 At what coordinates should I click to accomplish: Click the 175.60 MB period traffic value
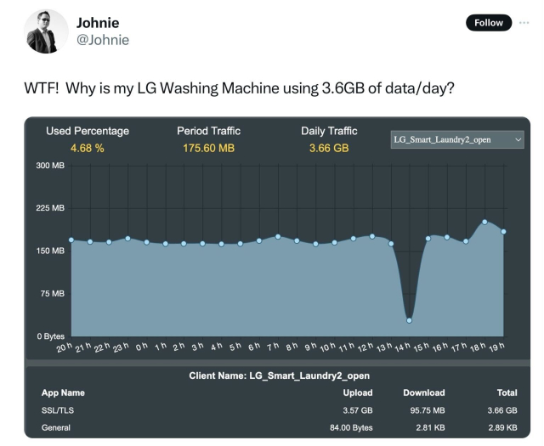208,148
